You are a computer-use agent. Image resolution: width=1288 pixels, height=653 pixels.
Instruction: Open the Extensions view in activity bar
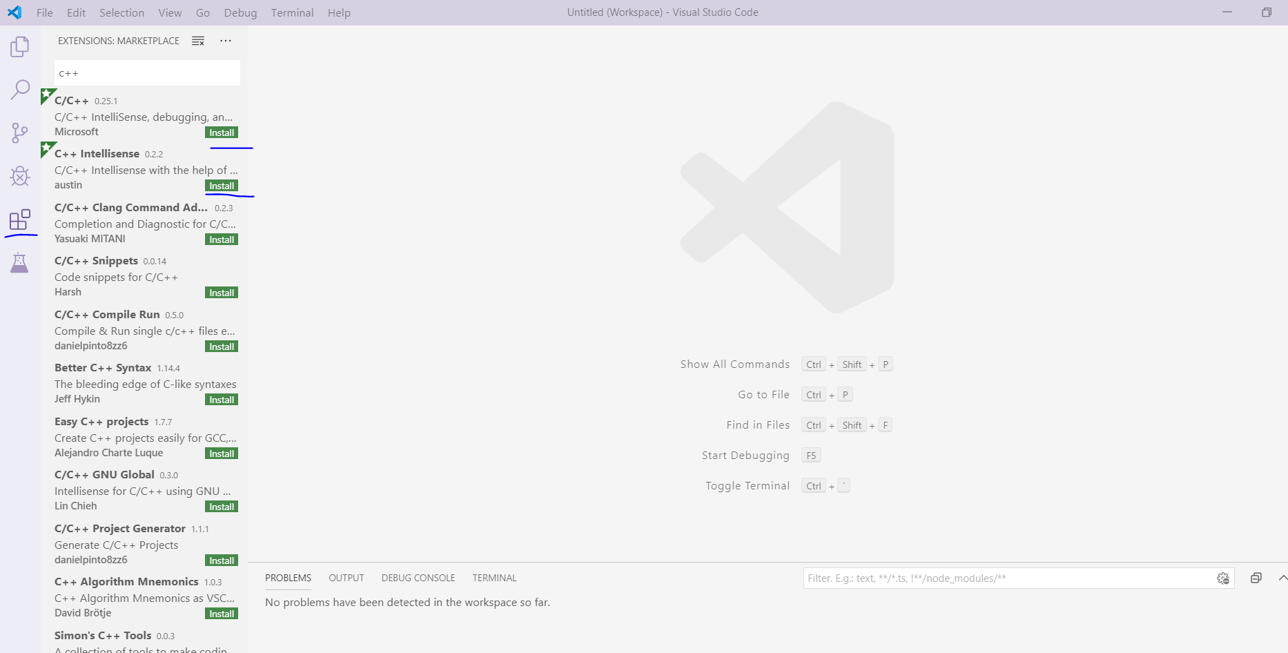20,220
